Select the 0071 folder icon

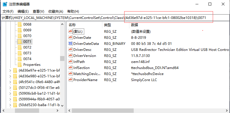[x=20, y=41]
